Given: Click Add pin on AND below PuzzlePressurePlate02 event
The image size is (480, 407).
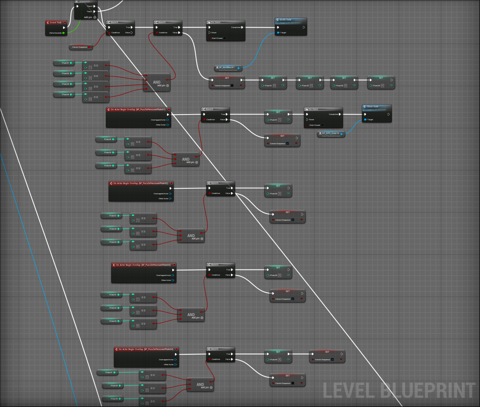Looking at the screenshot, I should [x=197, y=239].
